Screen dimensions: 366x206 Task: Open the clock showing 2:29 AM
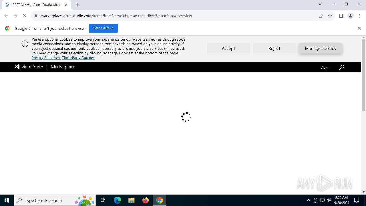[341, 200]
